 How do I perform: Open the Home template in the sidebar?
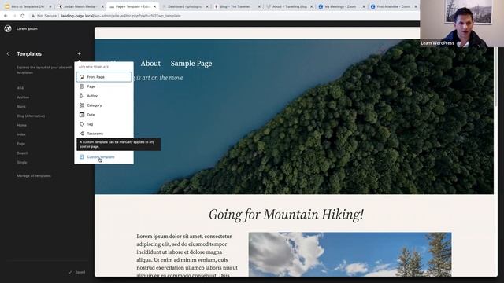21,125
